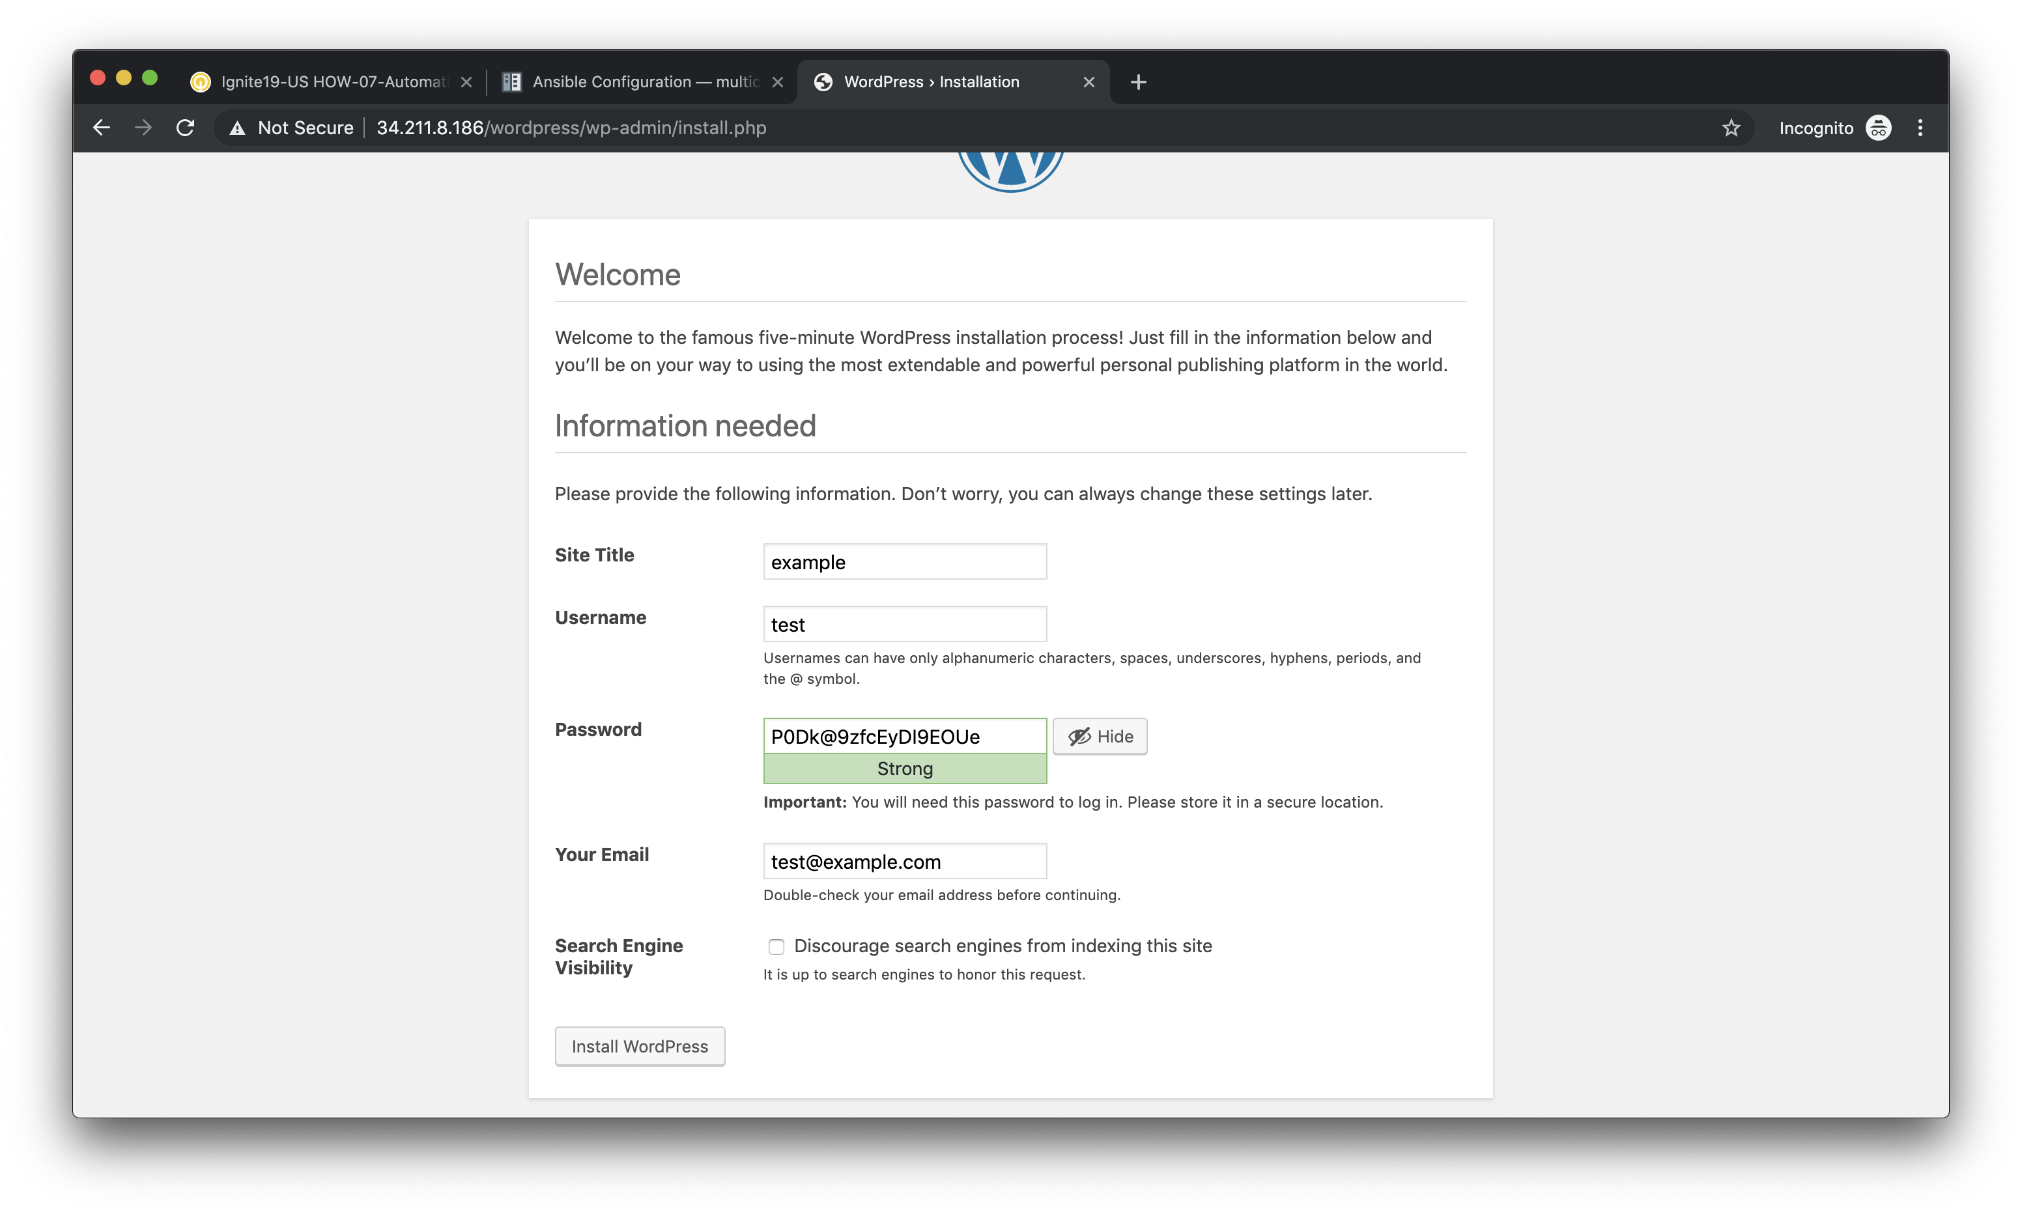Click the browser forward arrow
The height and width of the screenshot is (1214, 2022).
click(x=143, y=128)
